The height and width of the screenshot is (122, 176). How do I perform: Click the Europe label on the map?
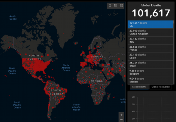coord(97,56)
